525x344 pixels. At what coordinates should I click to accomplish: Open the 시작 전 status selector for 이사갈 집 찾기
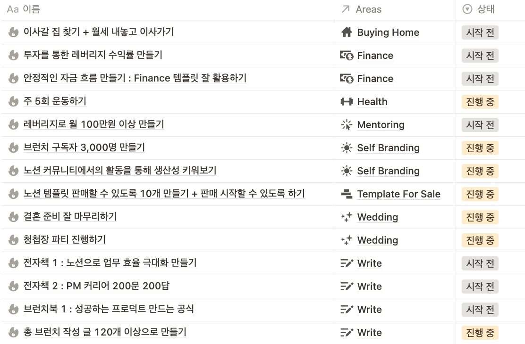(x=479, y=33)
